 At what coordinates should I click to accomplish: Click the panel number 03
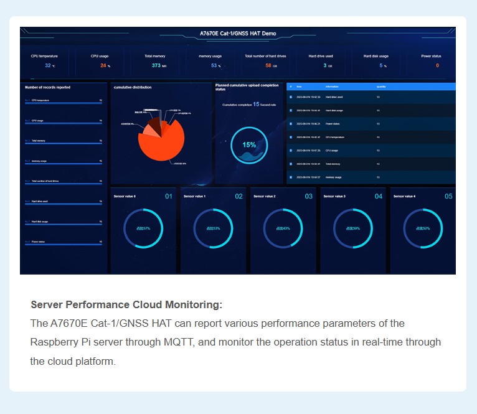tap(309, 196)
